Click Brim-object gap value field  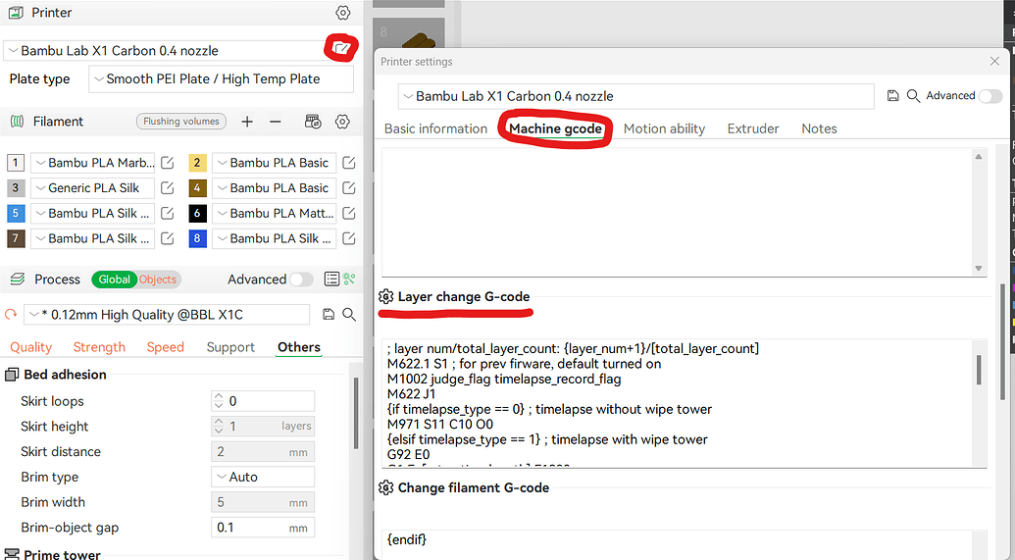click(x=263, y=527)
